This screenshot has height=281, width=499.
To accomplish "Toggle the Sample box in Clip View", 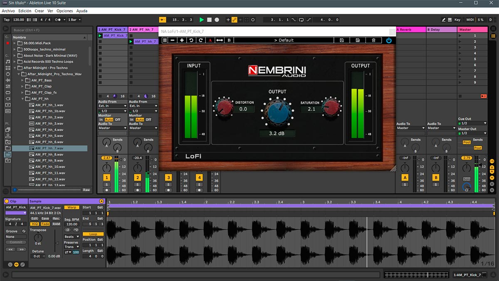I will click(16, 264).
